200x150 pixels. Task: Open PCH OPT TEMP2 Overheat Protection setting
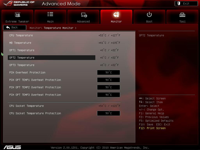pyautogui.click(x=108, y=87)
